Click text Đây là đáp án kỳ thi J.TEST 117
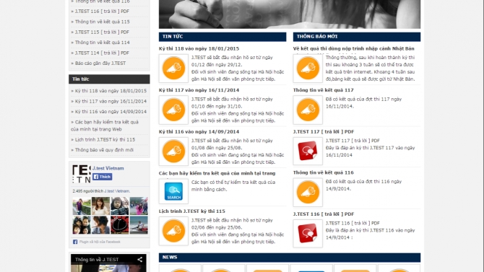Image resolution: width=484 pixels, height=272 pixels. (x=371, y=152)
